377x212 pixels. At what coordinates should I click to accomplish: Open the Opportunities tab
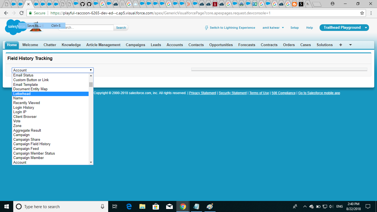[221, 45]
